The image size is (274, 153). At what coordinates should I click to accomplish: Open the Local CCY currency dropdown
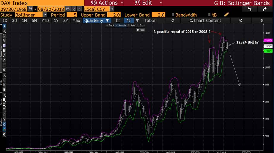pos(112,9)
